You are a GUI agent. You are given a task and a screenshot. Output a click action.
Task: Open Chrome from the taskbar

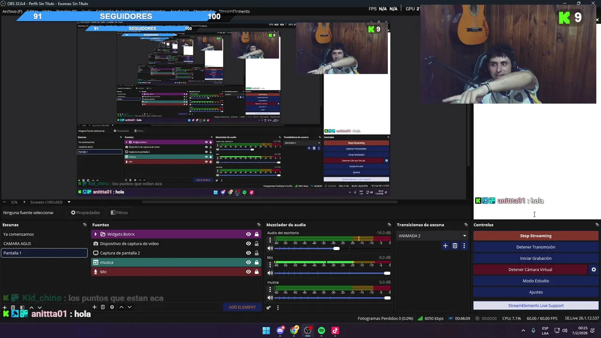point(294,330)
